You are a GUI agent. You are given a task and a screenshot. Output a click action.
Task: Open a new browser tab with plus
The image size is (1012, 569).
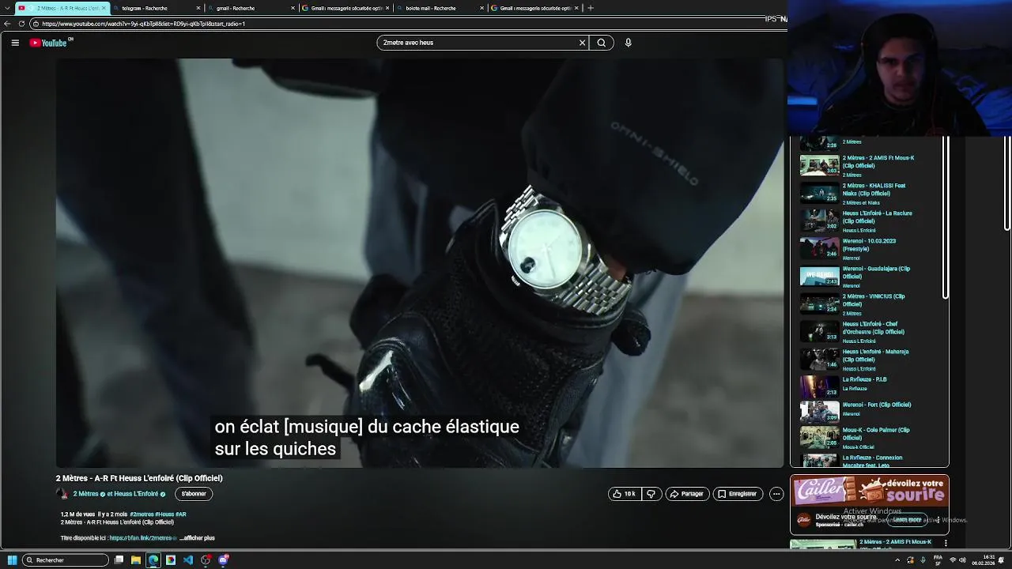click(591, 8)
